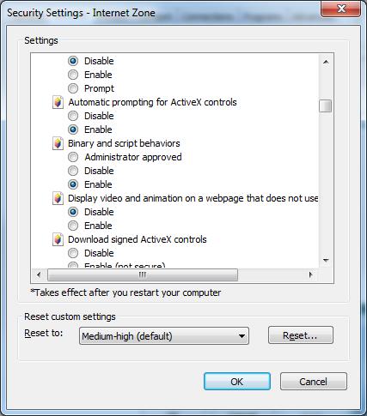Click the Automatic prompting for ActiveX controls icon
The image size is (367, 416).
pyautogui.click(x=58, y=102)
